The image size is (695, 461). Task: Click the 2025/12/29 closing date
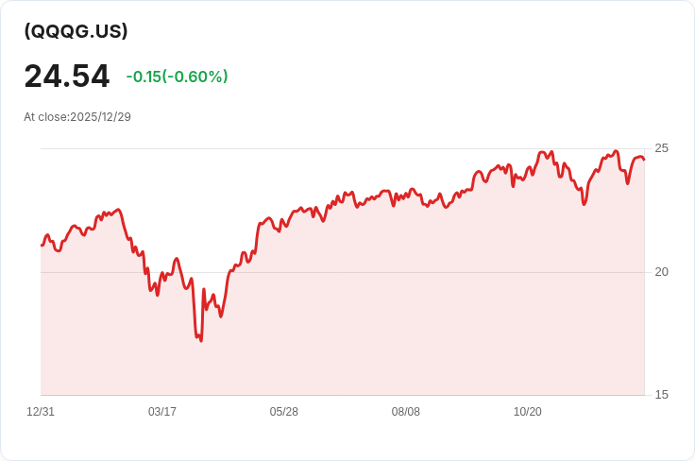pyautogui.click(x=100, y=117)
